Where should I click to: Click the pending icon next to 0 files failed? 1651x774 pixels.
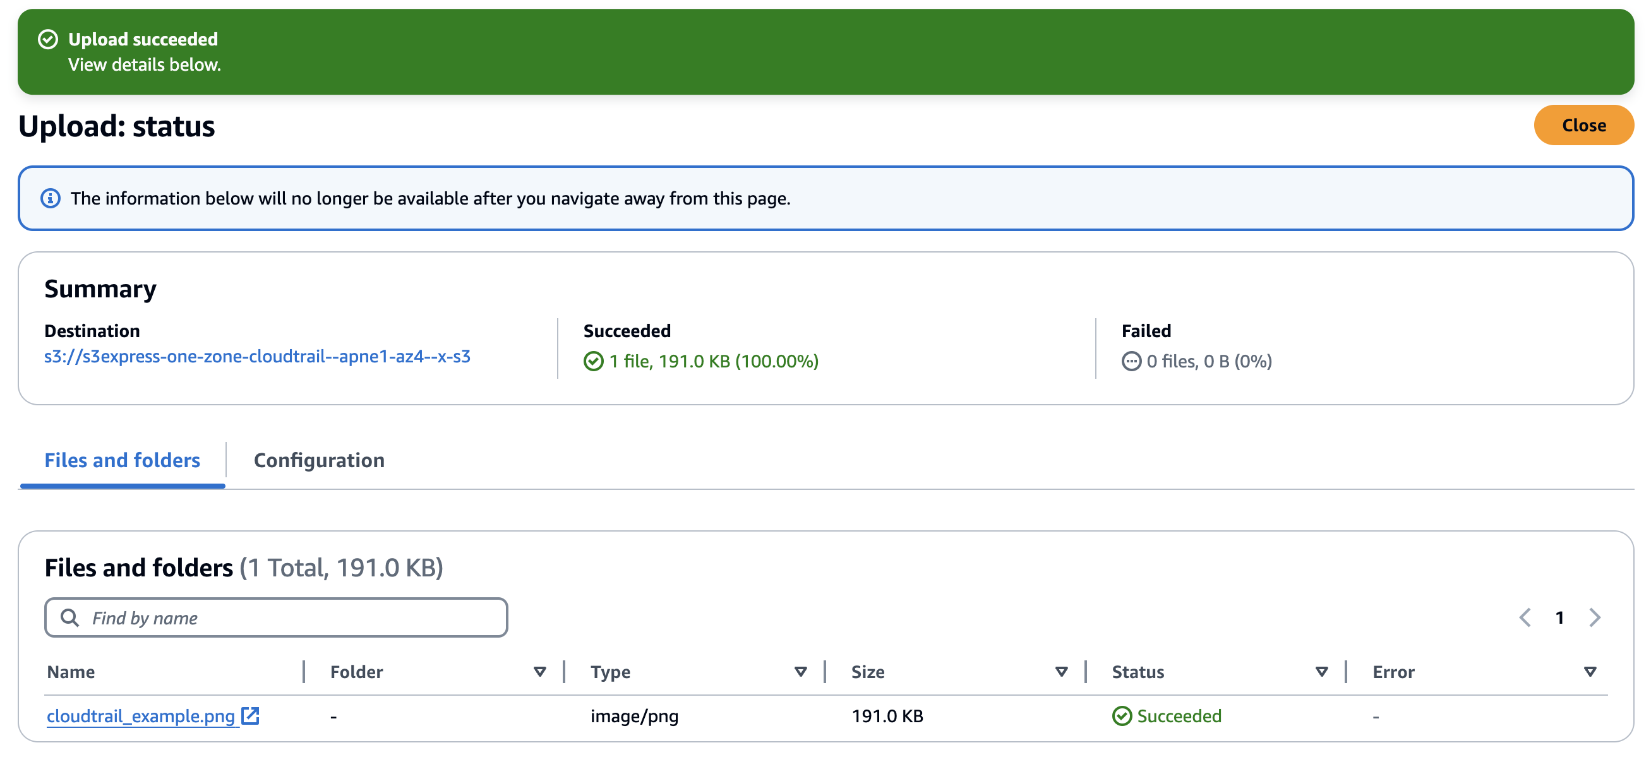point(1131,361)
